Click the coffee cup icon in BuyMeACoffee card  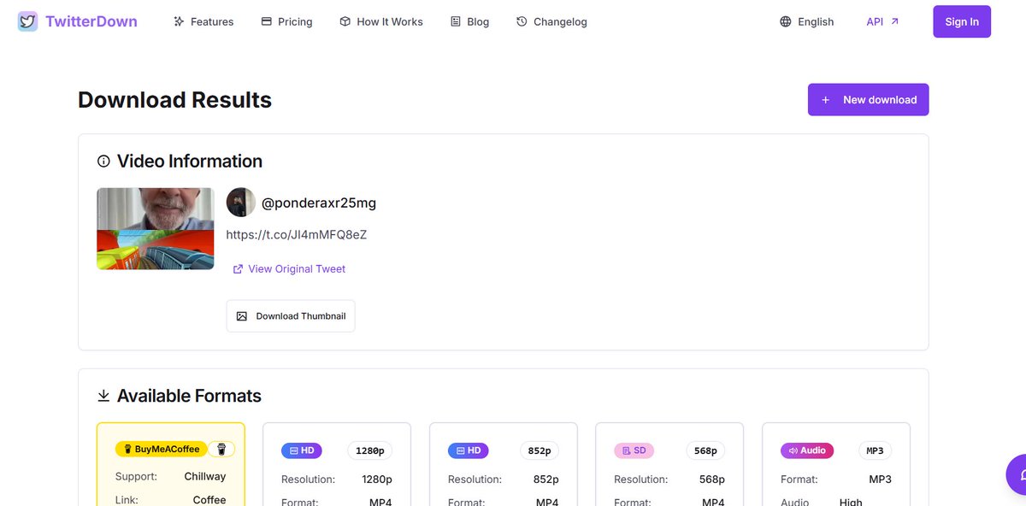tap(221, 449)
